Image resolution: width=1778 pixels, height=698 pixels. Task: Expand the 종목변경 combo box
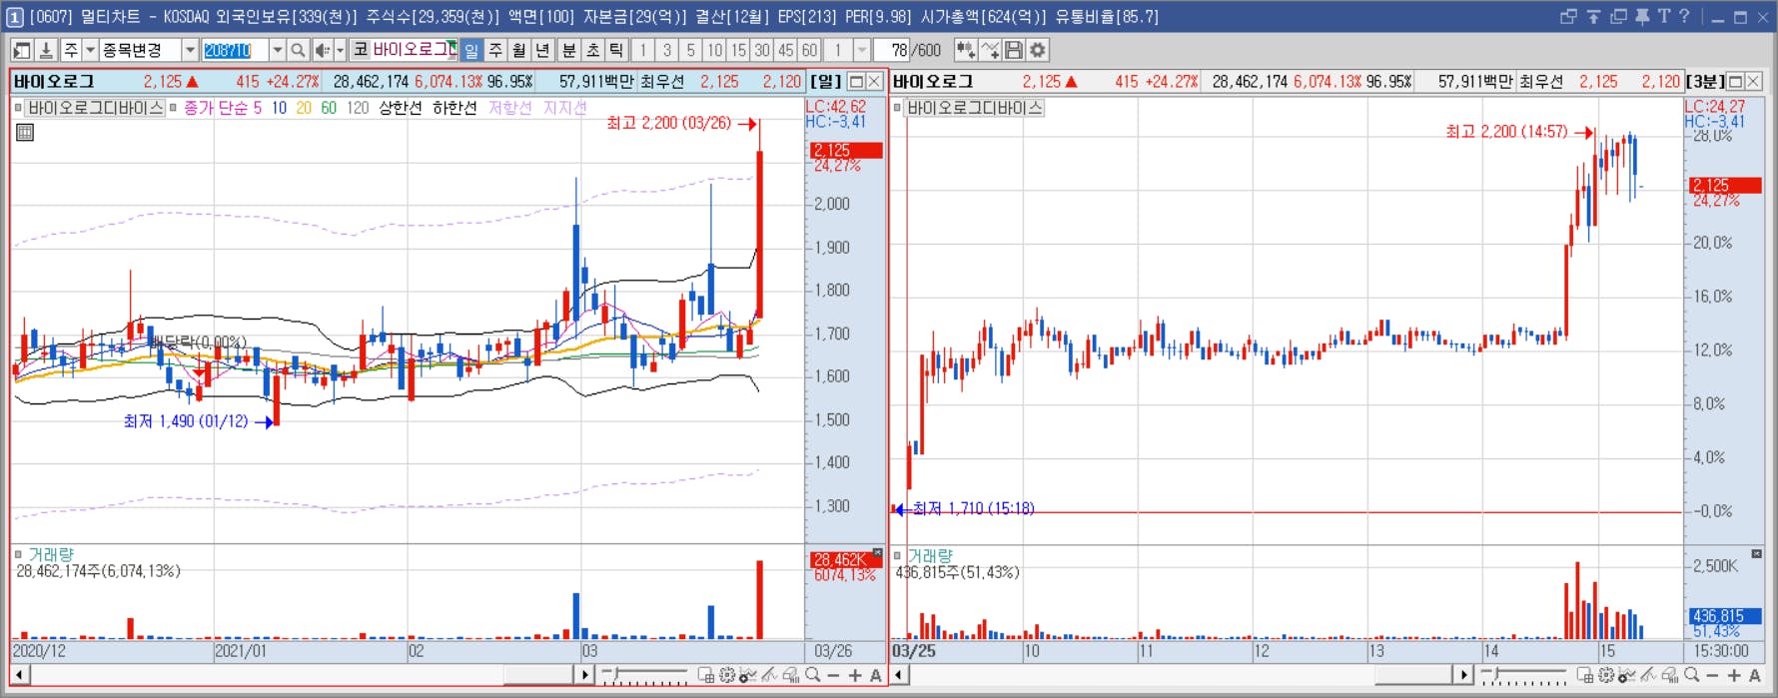(190, 50)
